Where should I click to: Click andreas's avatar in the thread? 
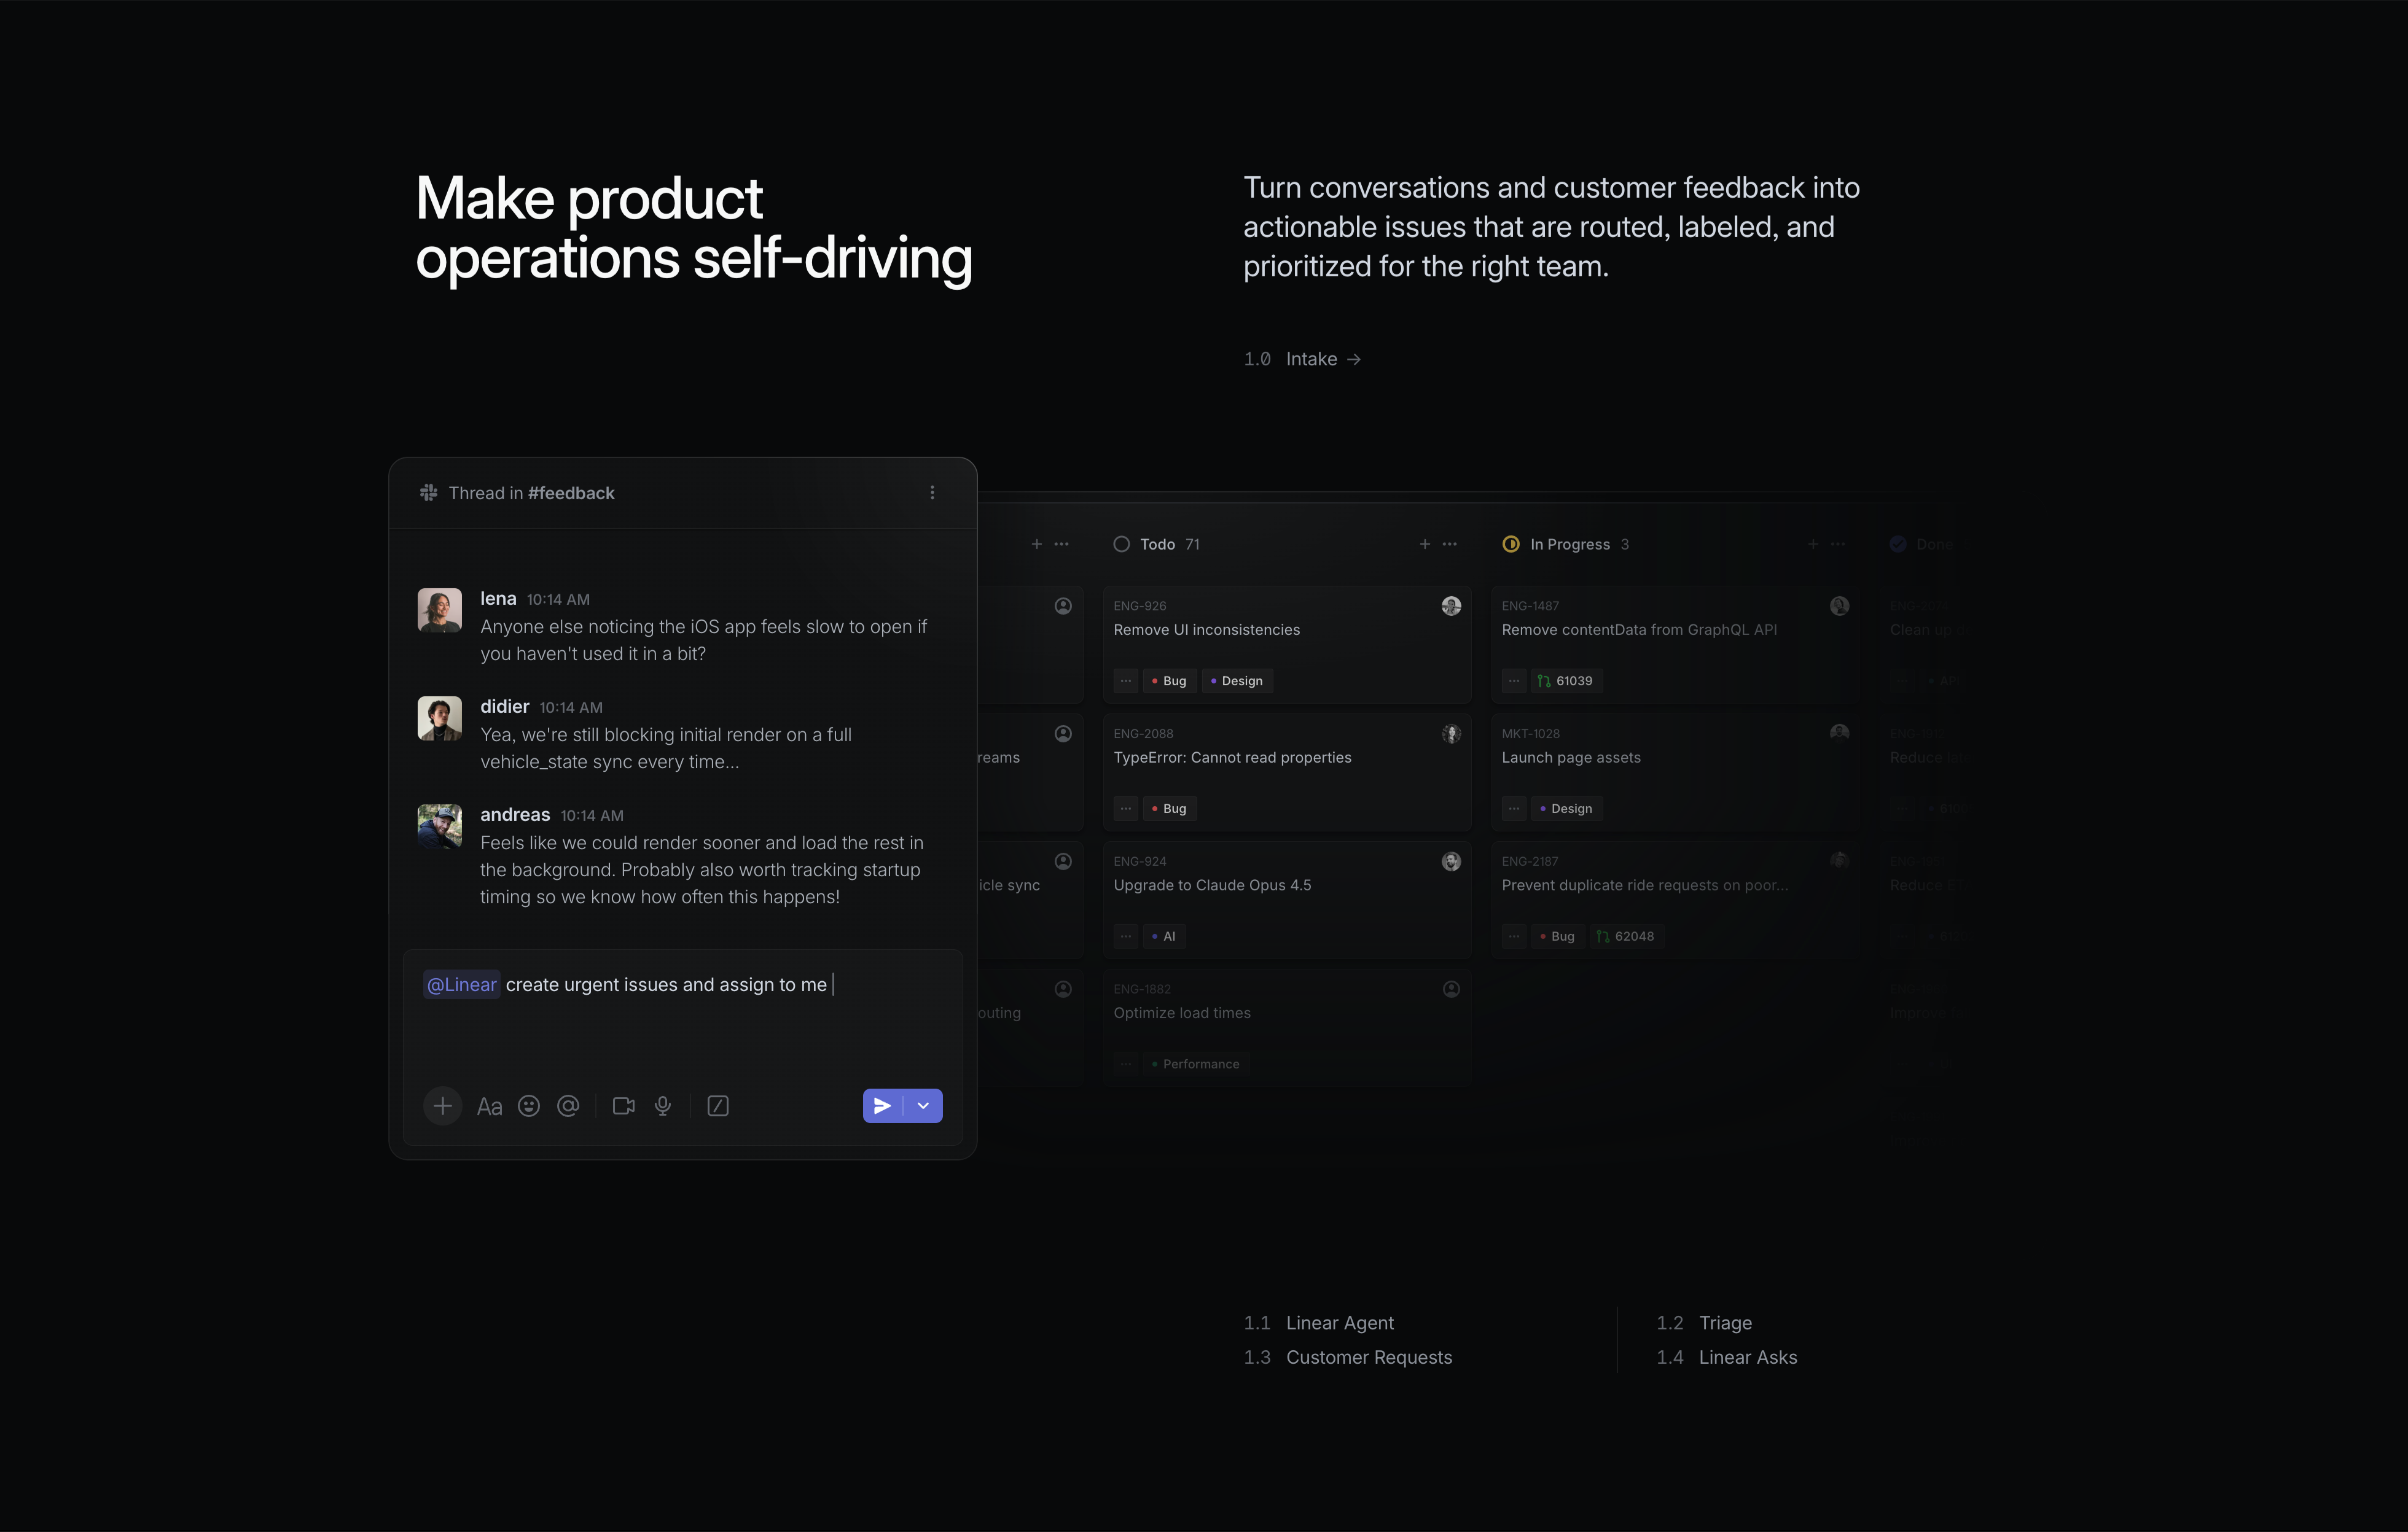[x=440, y=826]
